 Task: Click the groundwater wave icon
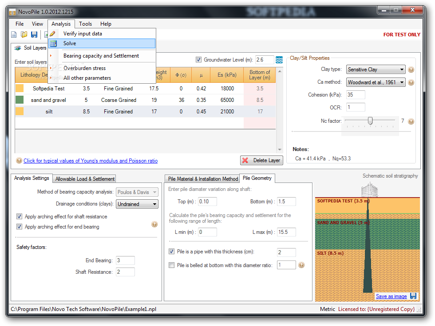[x=279, y=60]
